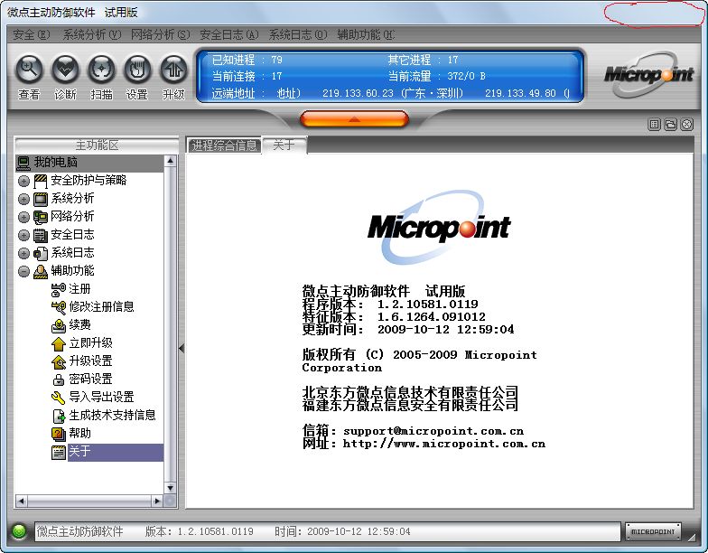This screenshot has height=553, width=708.
Task: Open the 网络分析(S) menu
Action: coord(161,34)
